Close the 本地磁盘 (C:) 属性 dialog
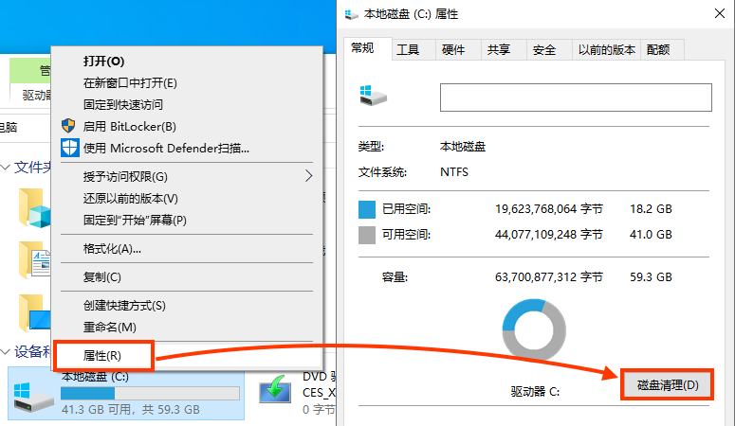Image resolution: width=735 pixels, height=426 pixels. coord(720,13)
